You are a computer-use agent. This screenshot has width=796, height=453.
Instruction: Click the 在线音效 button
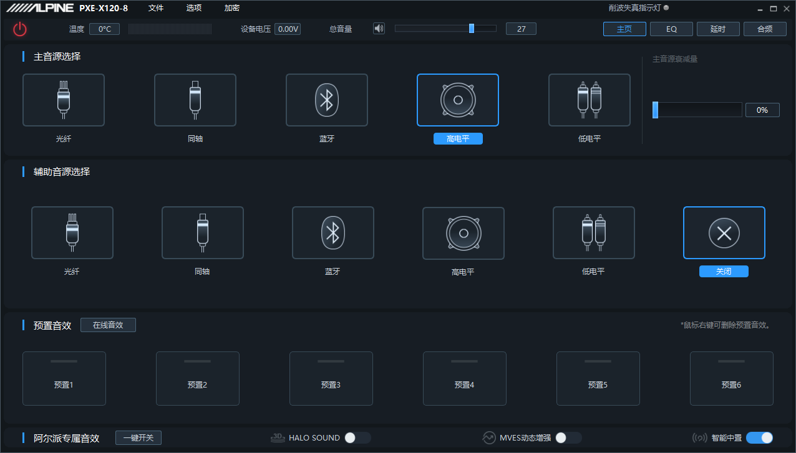pyautogui.click(x=108, y=325)
